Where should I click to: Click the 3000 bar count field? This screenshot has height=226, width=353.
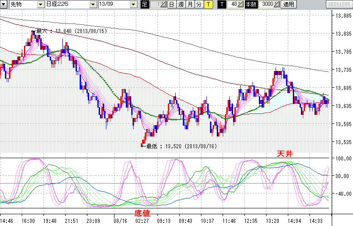pyautogui.click(x=267, y=5)
